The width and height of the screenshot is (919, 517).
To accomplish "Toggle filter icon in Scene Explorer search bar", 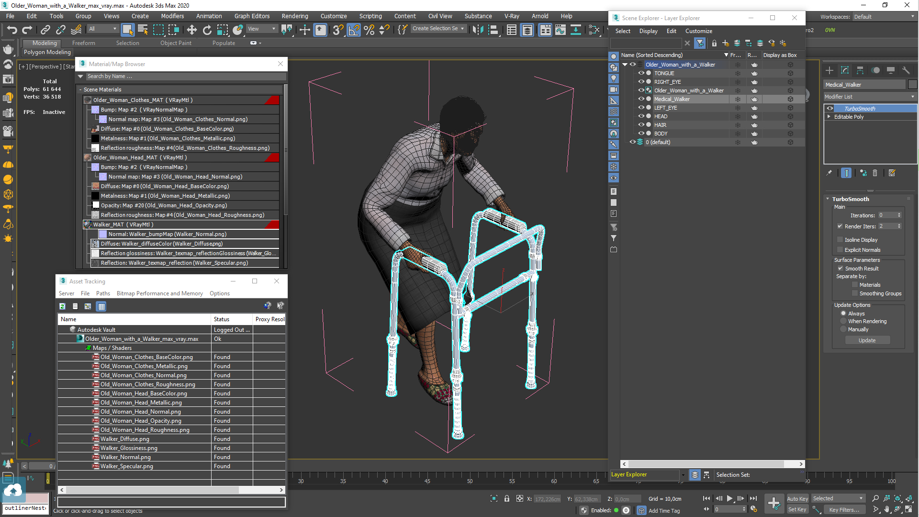I will click(x=700, y=43).
